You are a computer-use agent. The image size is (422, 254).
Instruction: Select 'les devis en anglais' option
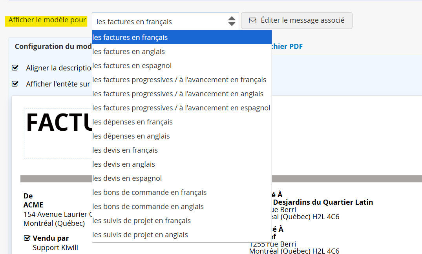182,164
